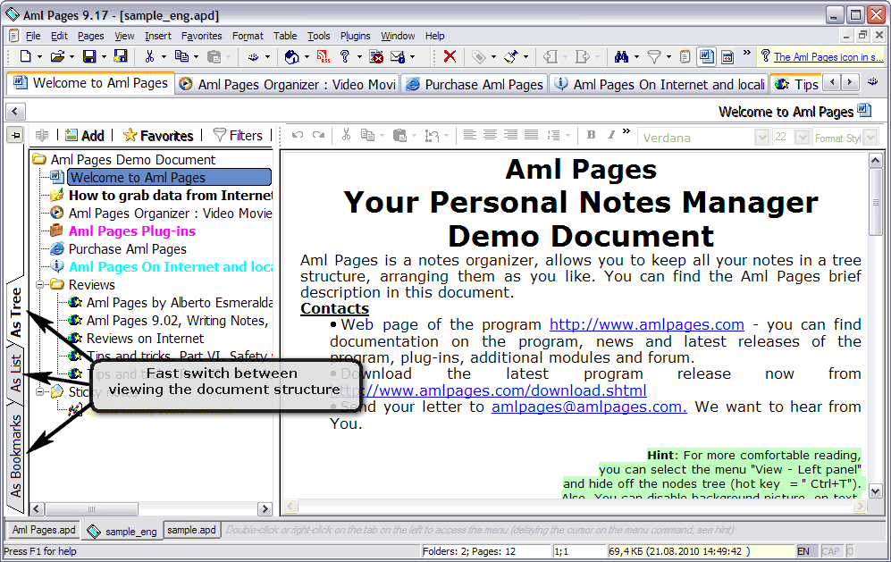Open the Save dropdown arrow
Viewport: 891px width, 562px height.
104,57
